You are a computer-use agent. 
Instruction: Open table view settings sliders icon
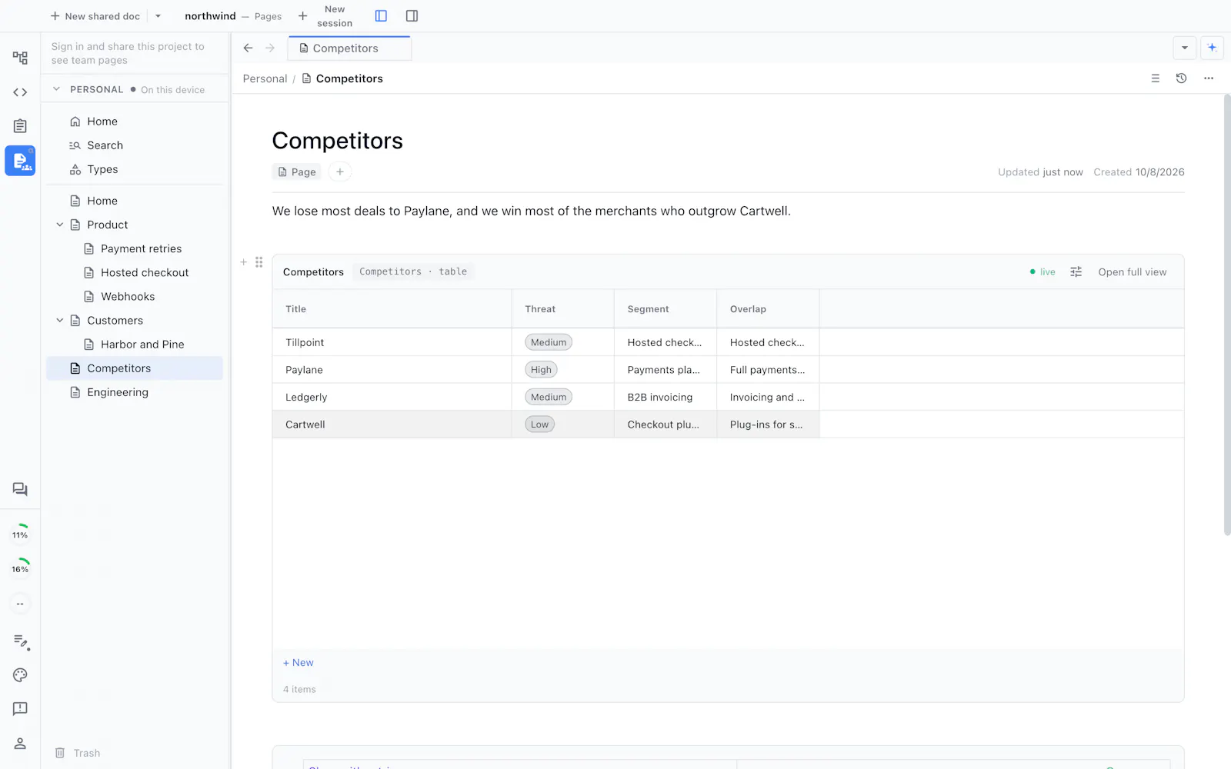1076,271
